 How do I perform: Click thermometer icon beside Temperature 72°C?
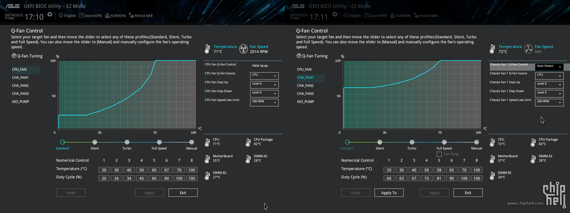pyautogui.click(x=492, y=49)
